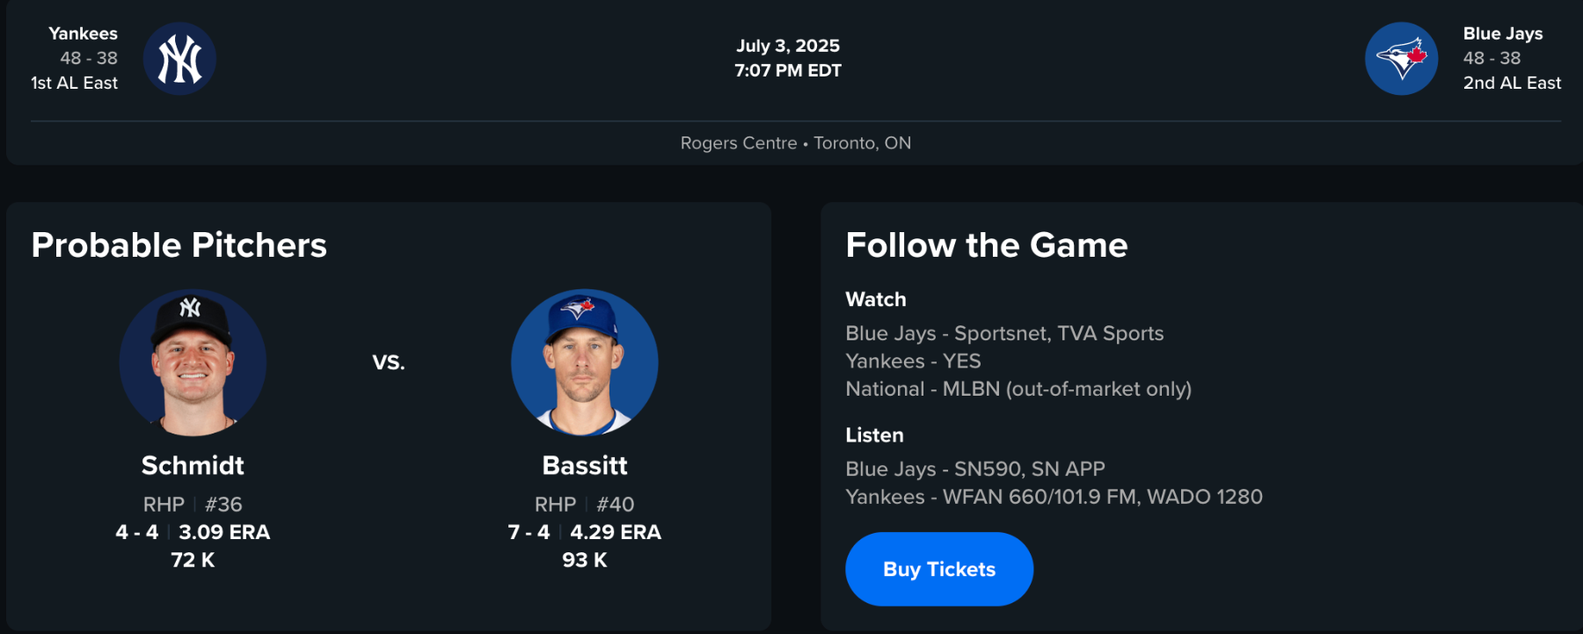Image resolution: width=1583 pixels, height=634 pixels.
Task: Click the Probable Pitchers heading
Action: pos(179,245)
